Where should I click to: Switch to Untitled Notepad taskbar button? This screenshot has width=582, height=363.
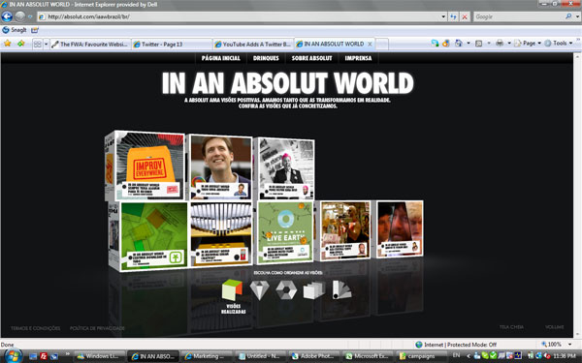pyautogui.click(x=261, y=356)
